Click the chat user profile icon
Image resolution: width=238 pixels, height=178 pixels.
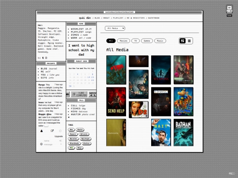(x=41, y=131)
